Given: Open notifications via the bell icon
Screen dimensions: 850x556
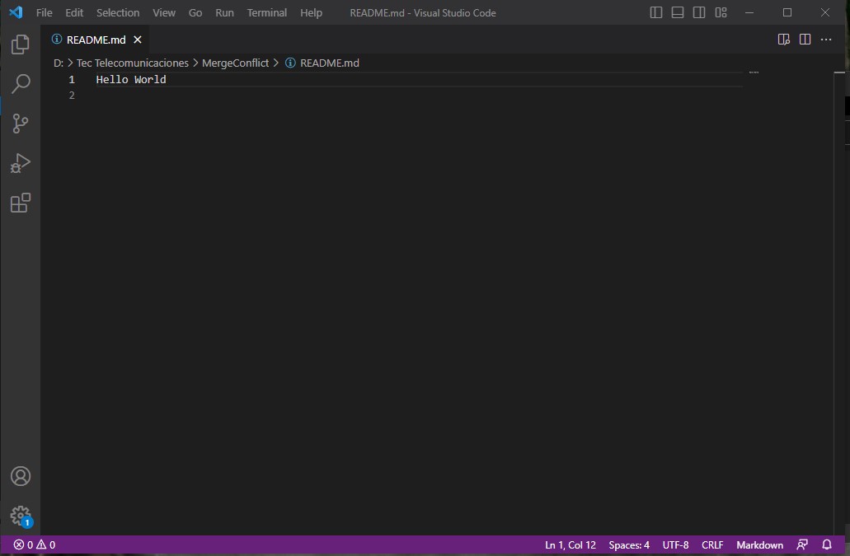Looking at the screenshot, I should [x=827, y=544].
